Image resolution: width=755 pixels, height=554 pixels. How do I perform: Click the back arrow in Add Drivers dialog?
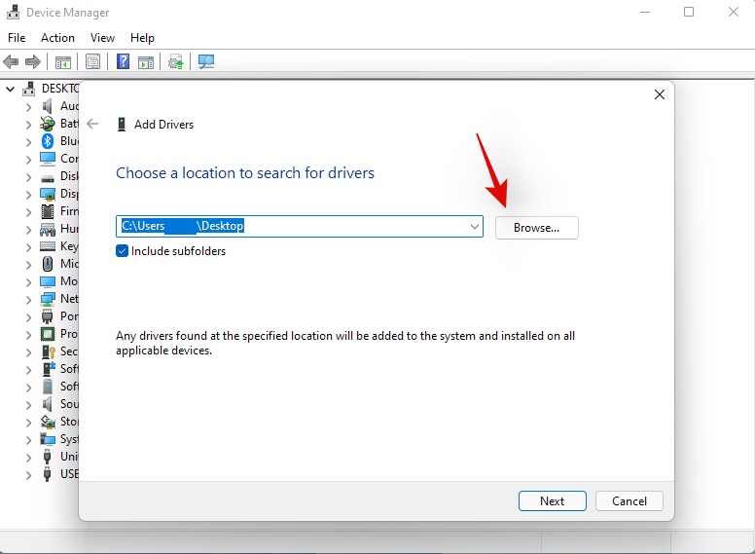[92, 124]
